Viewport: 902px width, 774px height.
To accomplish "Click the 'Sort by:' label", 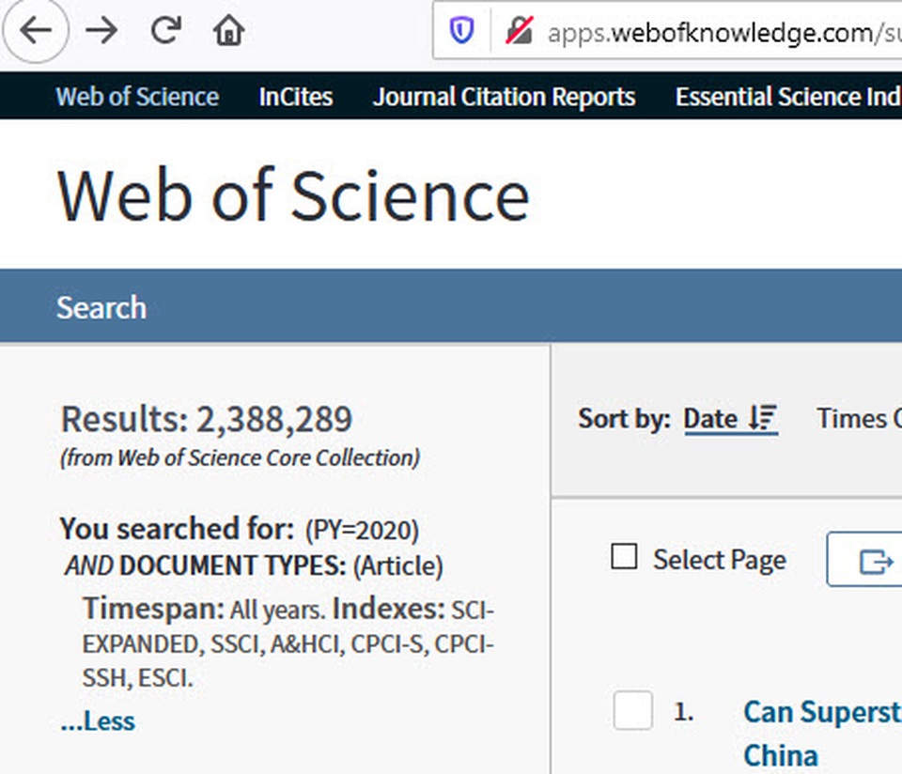I will (625, 418).
